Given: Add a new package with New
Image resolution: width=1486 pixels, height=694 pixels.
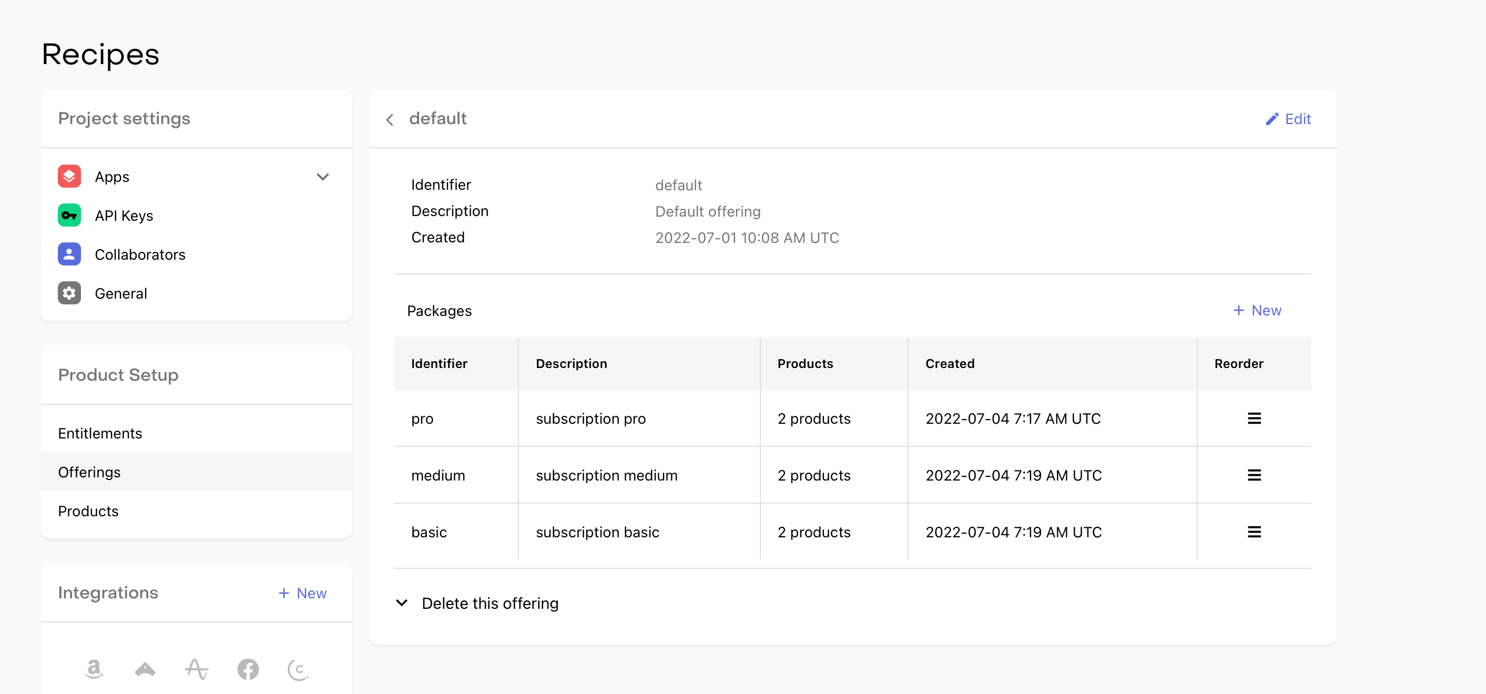Looking at the screenshot, I should tap(1257, 310).
